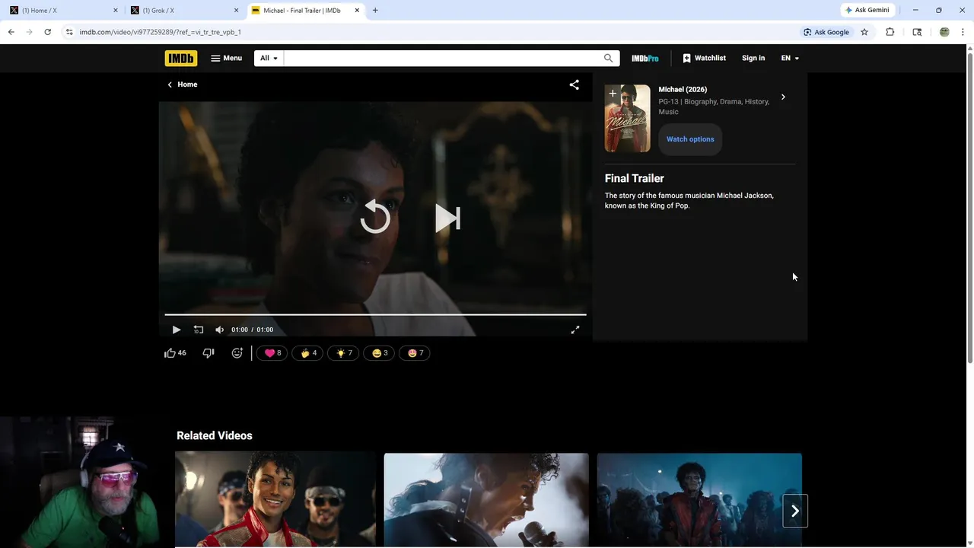Toggle the laughing reaction with 3
Screen dimensions: 974x548
click(379, 353)
